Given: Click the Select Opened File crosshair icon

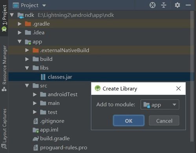Looking at the screenshot, I should click(152, 5).
